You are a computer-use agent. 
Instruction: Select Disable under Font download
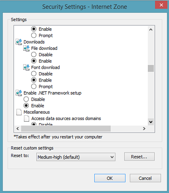34,73
